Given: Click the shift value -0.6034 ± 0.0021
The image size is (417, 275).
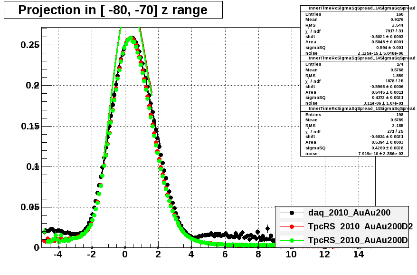Looking at the screenshot, I should click(387, 137).
